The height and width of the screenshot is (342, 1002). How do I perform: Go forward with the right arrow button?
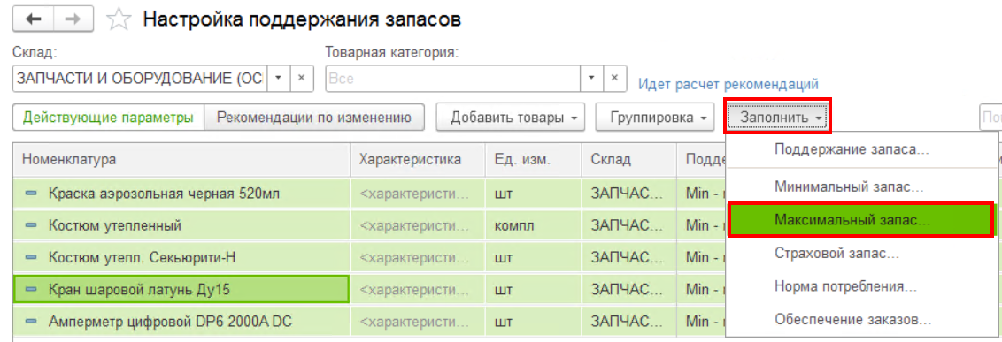73,19
